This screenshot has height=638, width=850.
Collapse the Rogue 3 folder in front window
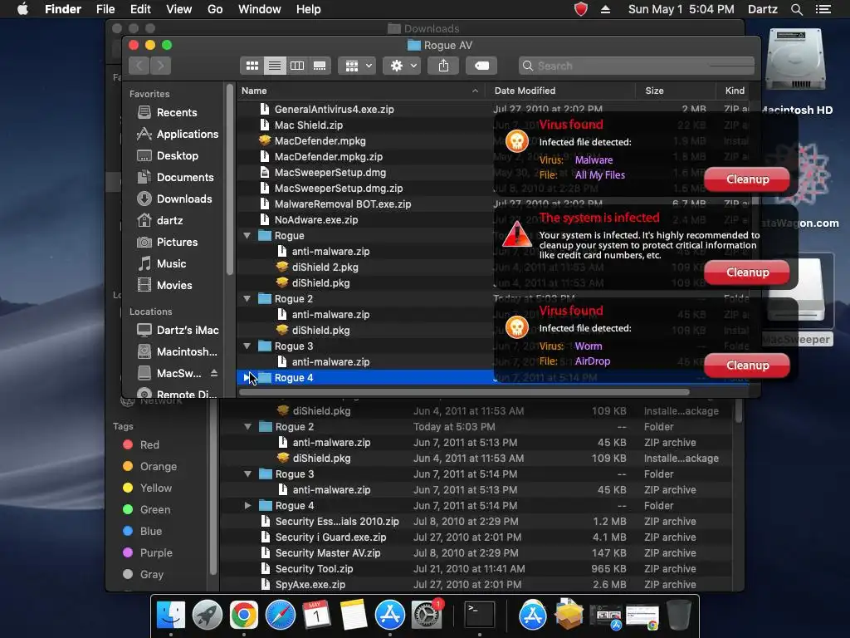247,346
